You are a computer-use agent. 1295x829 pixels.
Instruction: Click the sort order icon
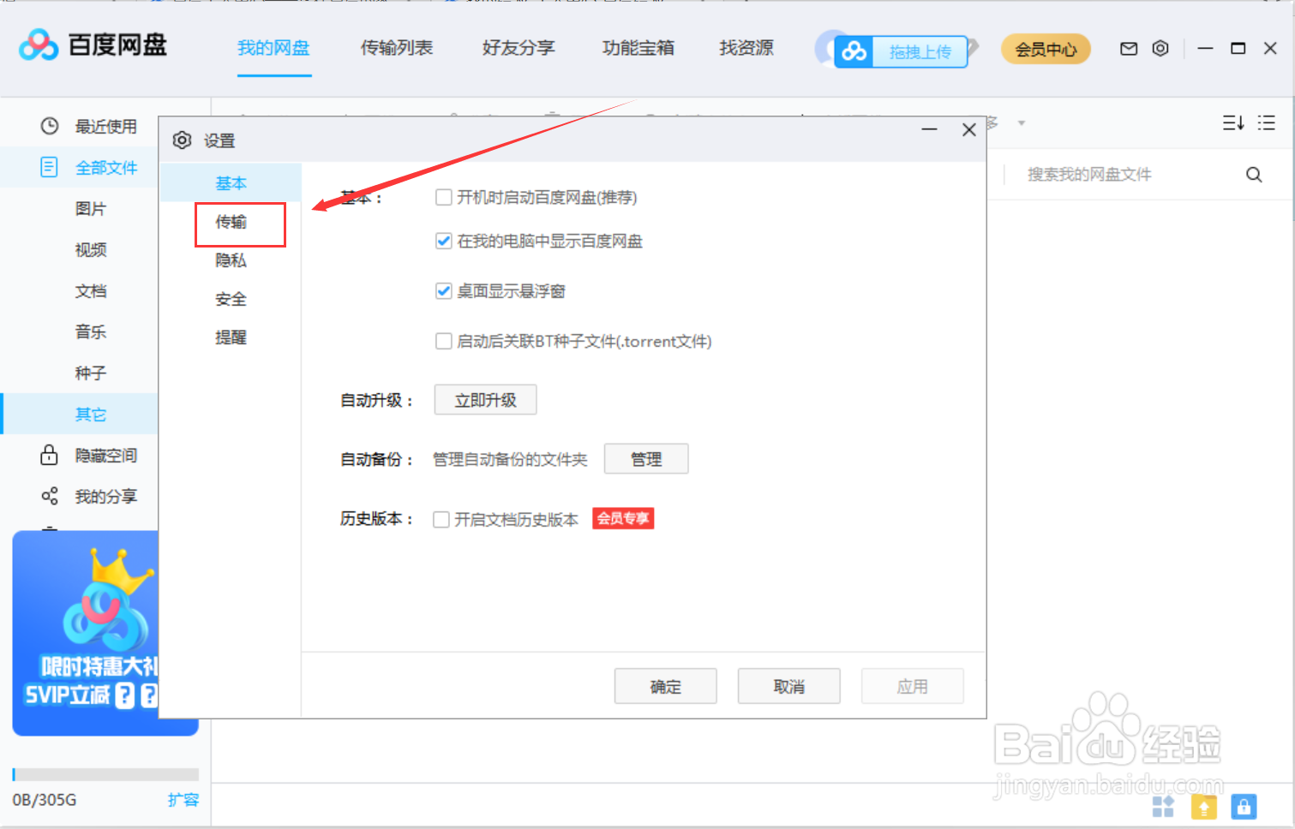pos(1233,123)
